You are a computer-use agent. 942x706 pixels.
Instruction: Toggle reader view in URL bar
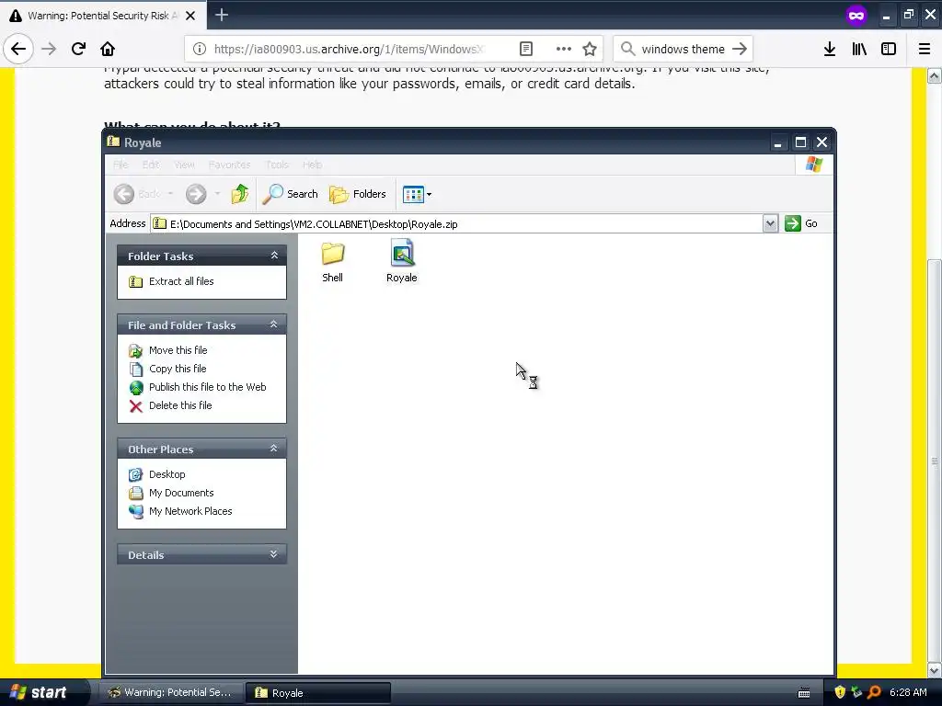[525, 49]
